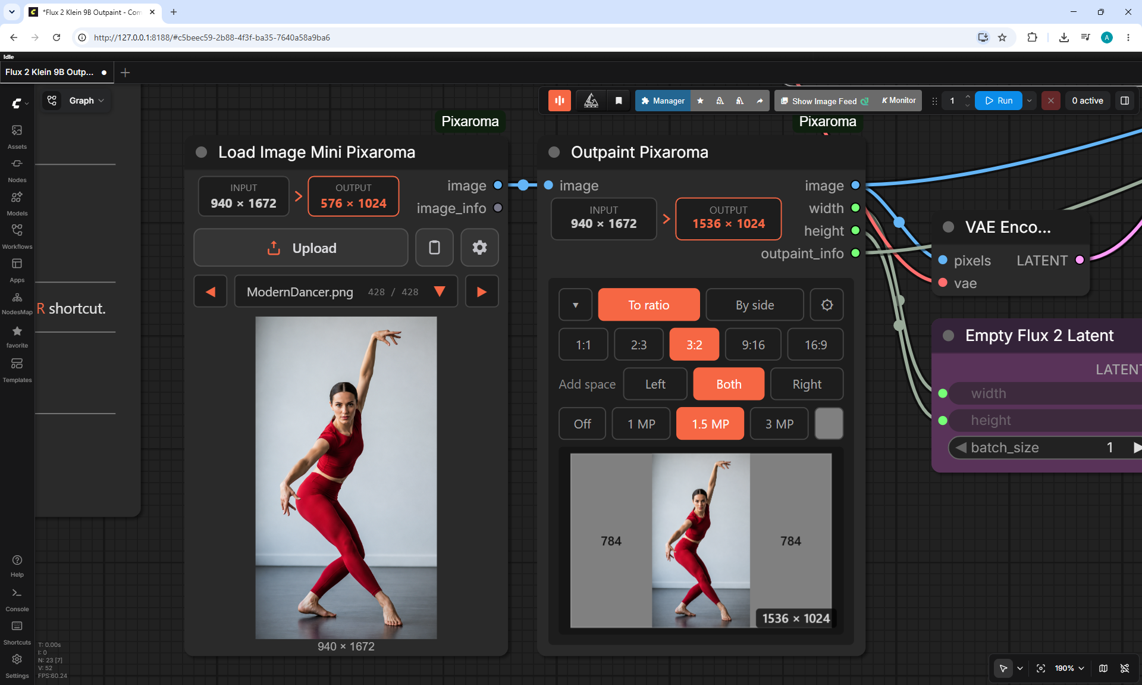The width and height of the screenshot is (1142, 685).
Task: Show the previous image with left arrow
Action: [211, 292]
